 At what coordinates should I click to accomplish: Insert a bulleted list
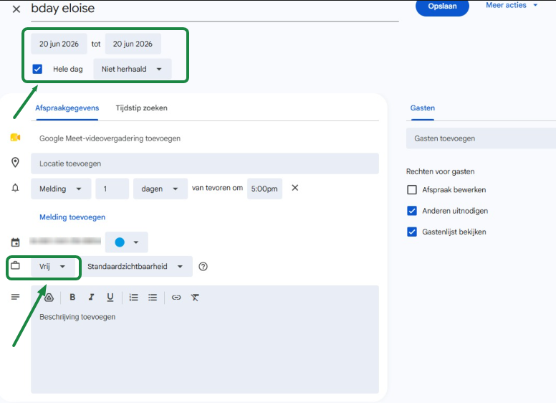[x=153, y=298]
